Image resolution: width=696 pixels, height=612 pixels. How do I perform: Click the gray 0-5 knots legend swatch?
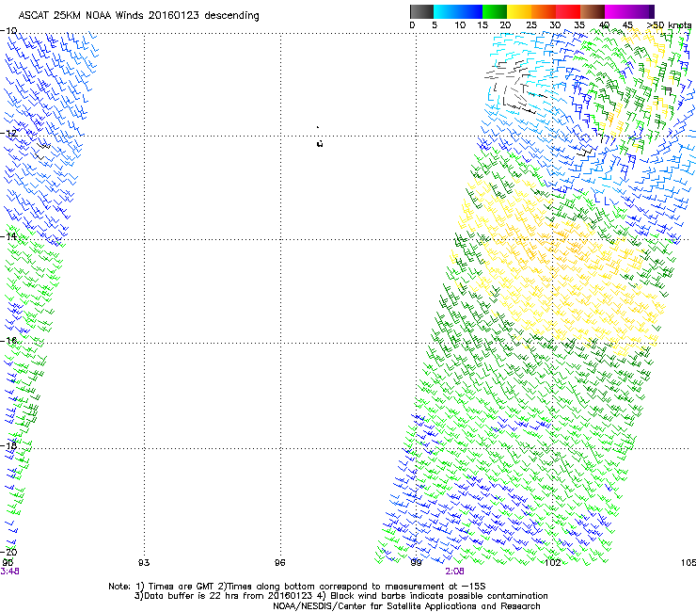421,11
